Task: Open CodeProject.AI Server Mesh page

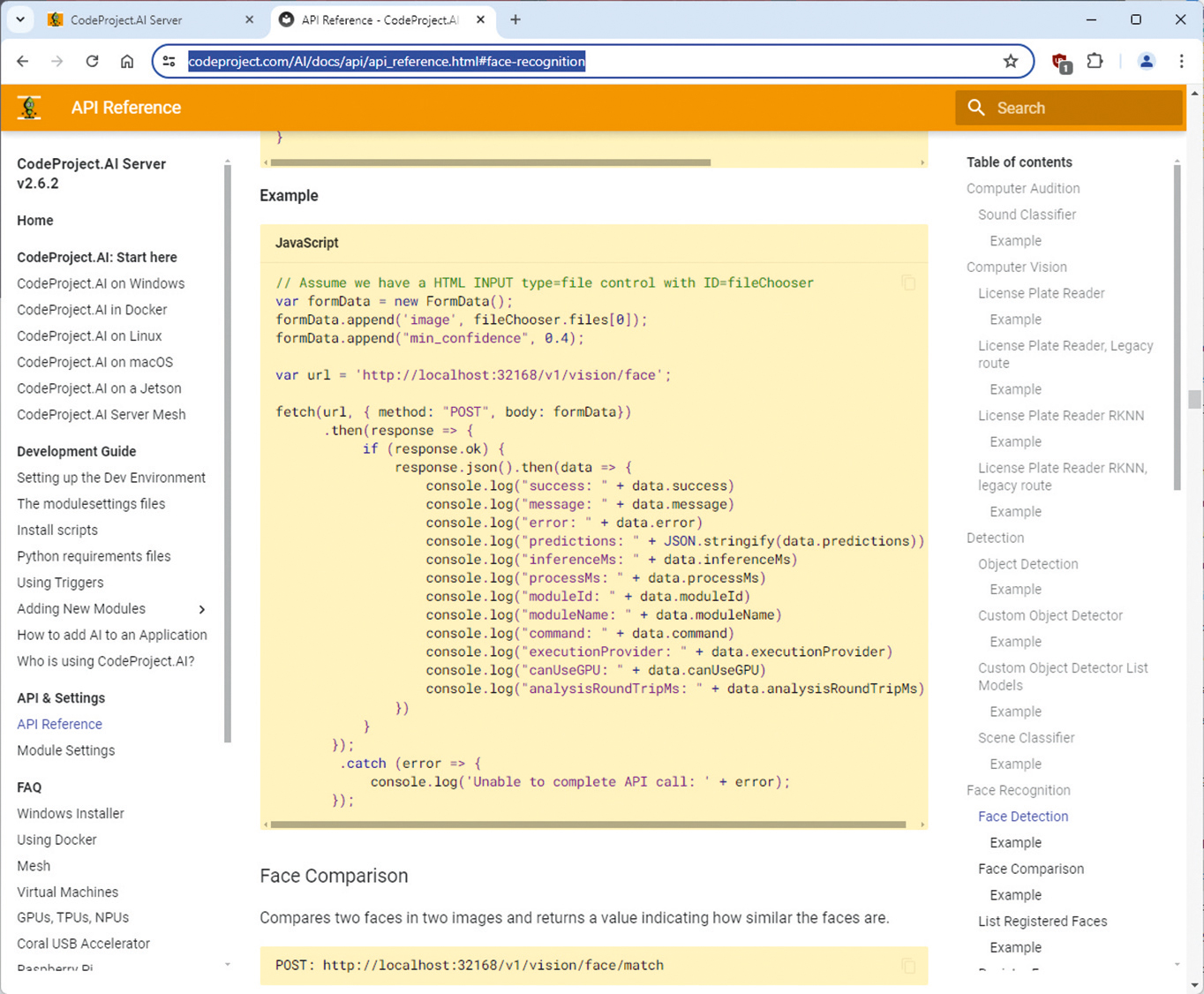Action: click(102, 415)
